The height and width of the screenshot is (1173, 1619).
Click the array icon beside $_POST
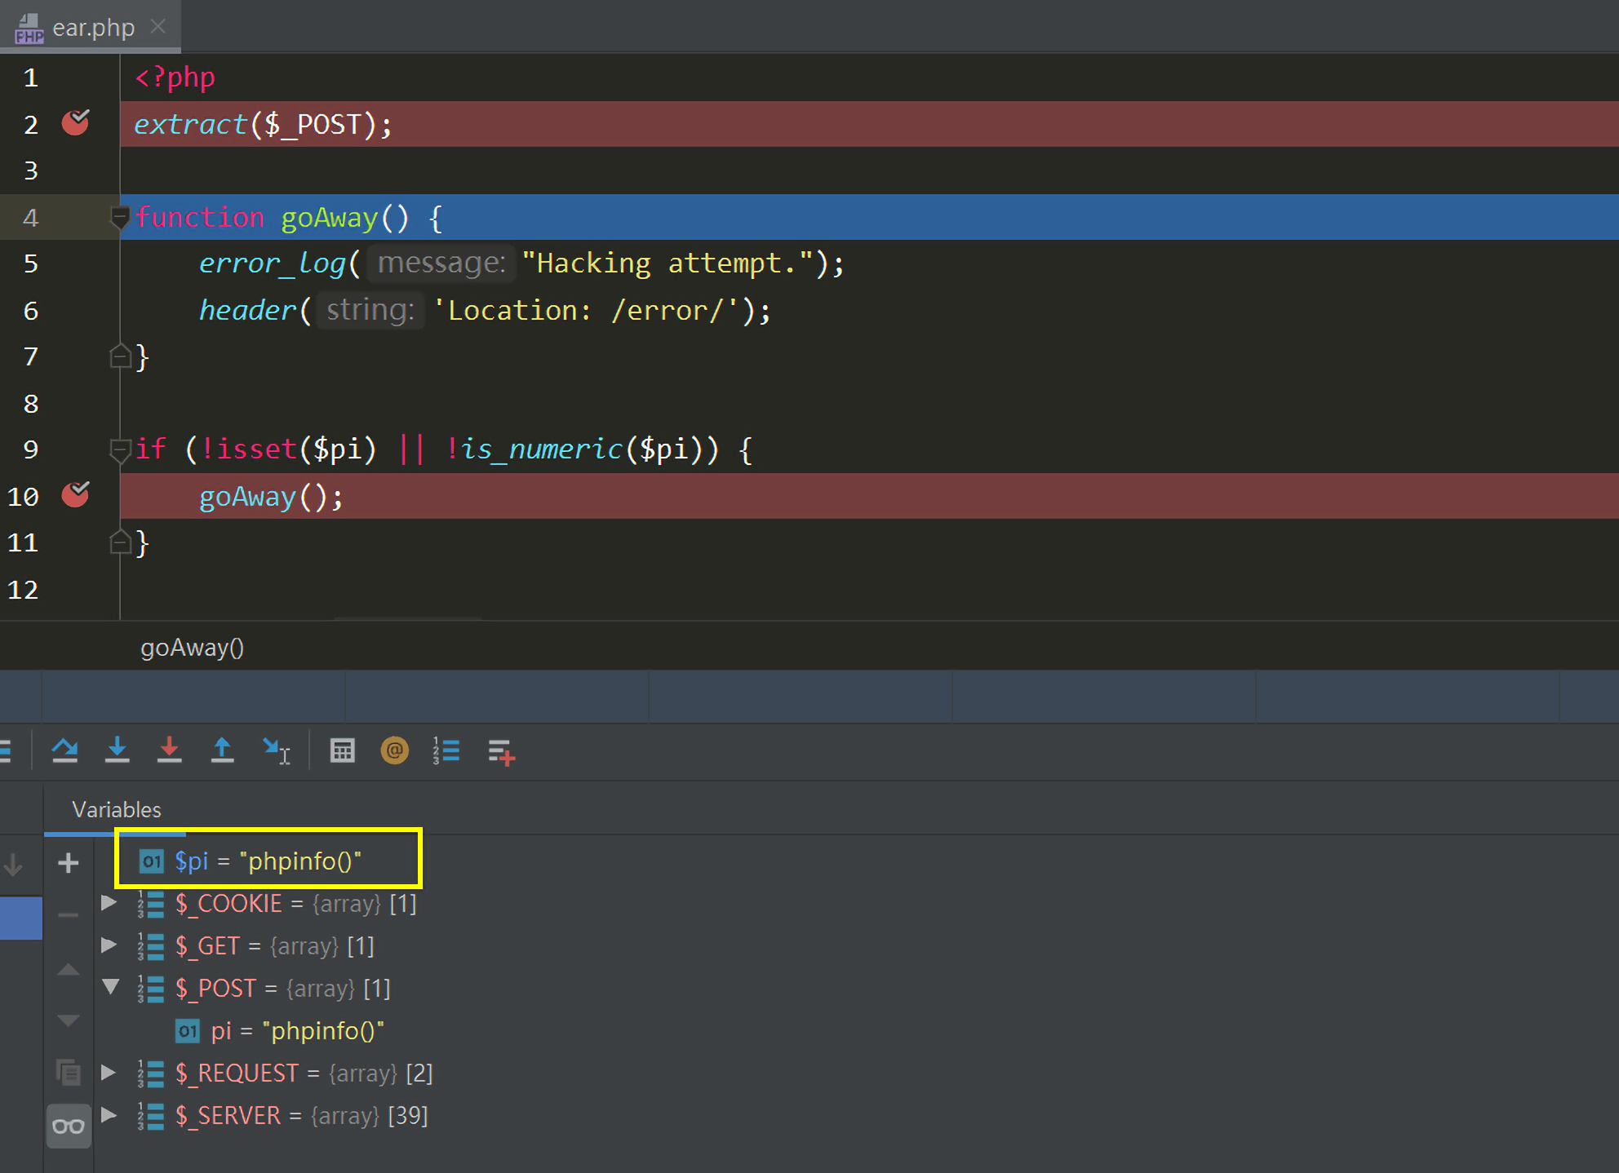[x=150, y=988]
